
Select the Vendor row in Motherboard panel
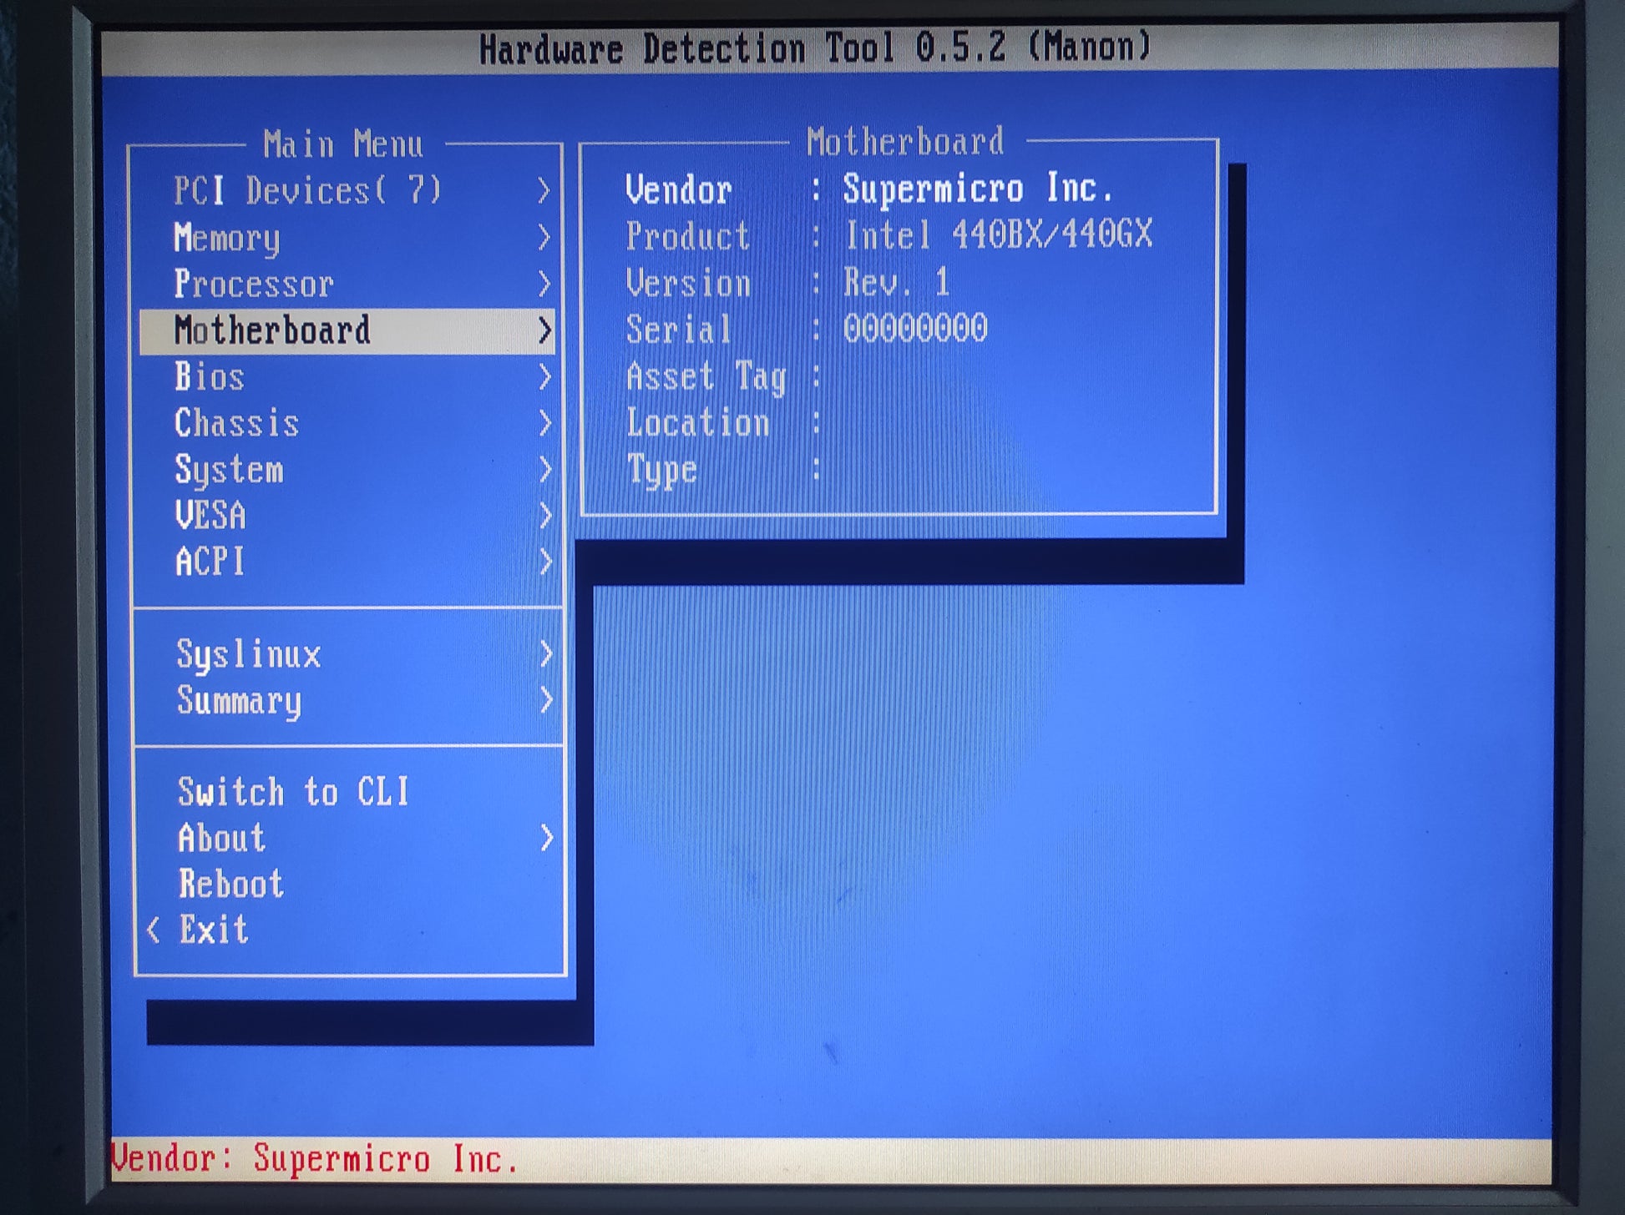pos(868,189)
